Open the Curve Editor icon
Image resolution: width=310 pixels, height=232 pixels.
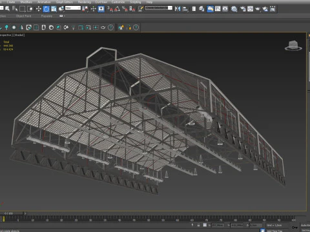tap(218, 9)
